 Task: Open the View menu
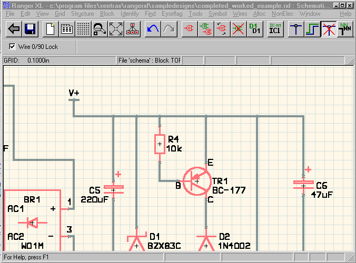(x=42, y=14)
